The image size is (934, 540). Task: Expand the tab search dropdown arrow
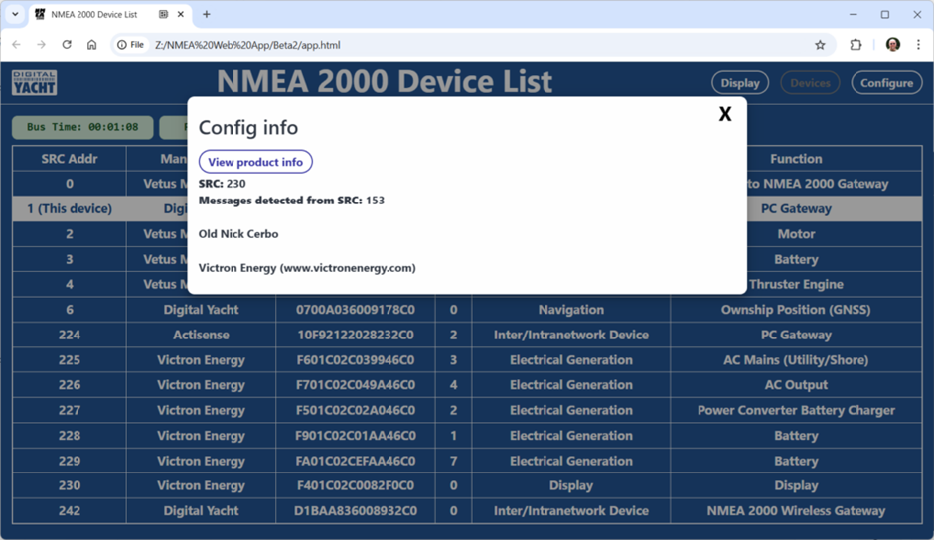click(x=15, y=15)
